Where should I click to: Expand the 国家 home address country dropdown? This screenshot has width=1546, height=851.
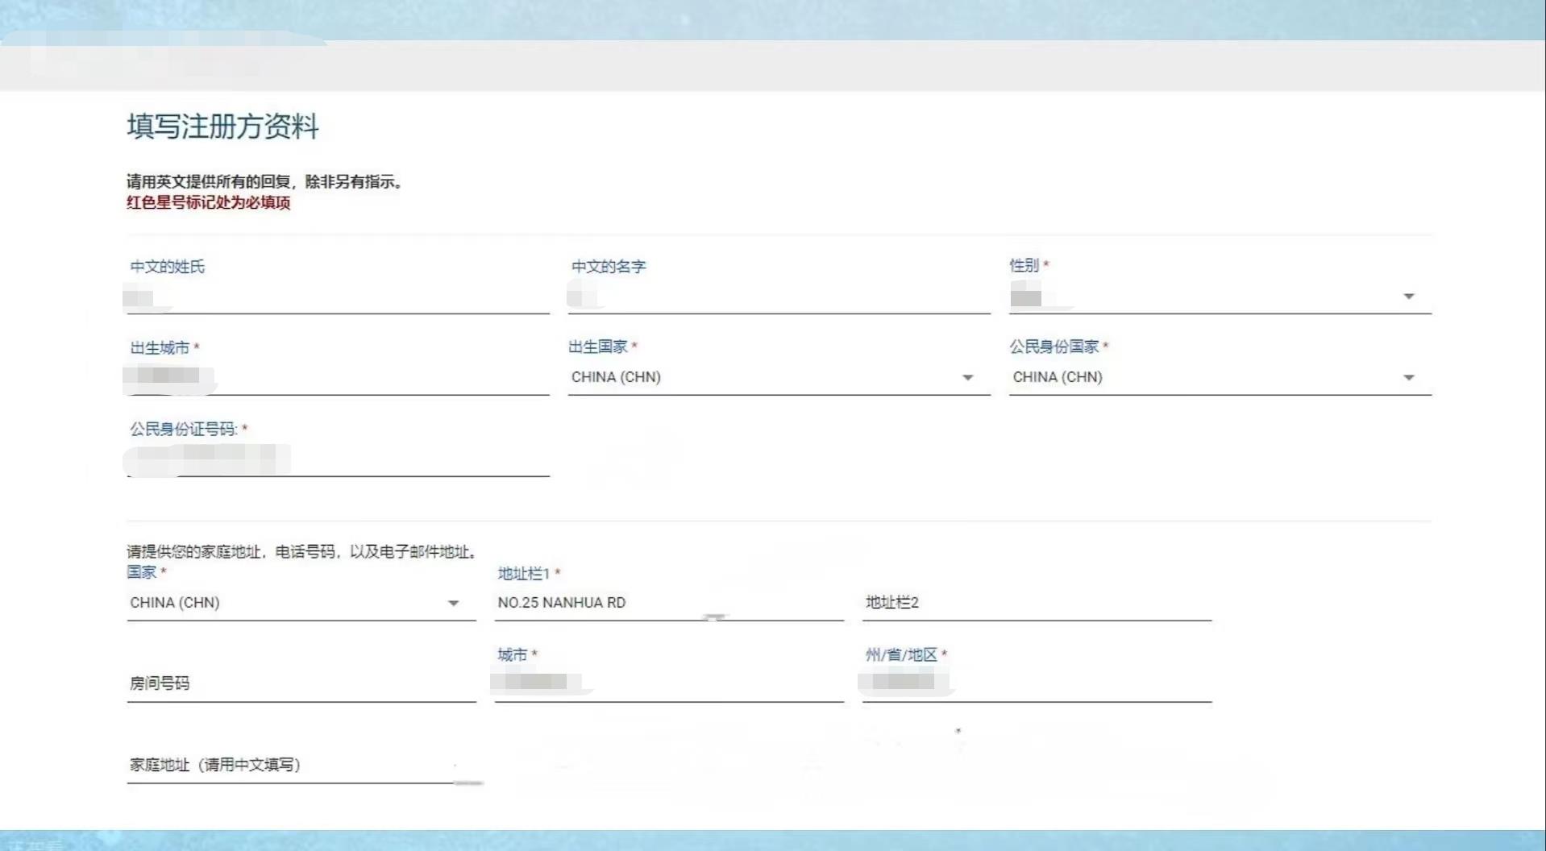(454, 602)
